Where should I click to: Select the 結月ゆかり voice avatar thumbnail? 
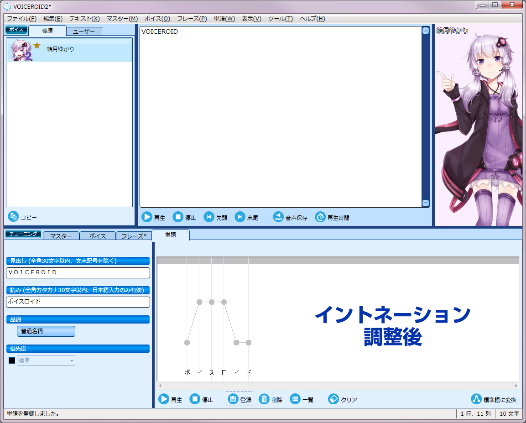21,50
